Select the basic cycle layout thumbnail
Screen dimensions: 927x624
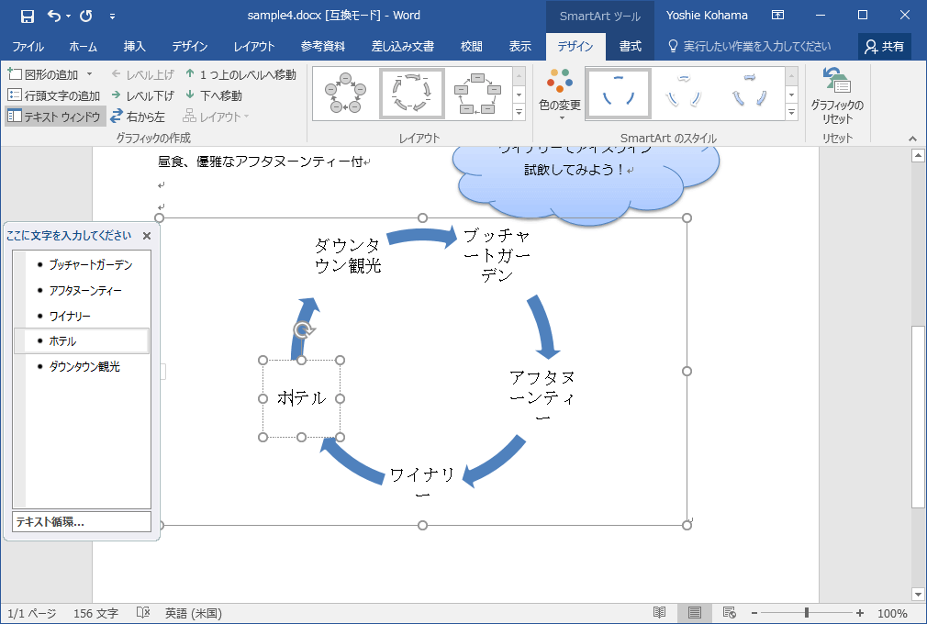click(345, 94)
